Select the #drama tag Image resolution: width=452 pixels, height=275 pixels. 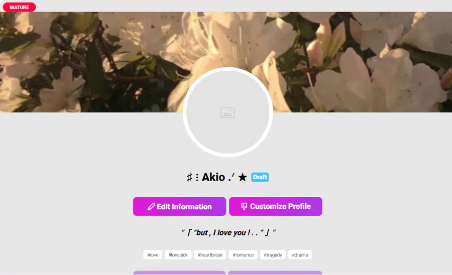[x=300, y=255]
